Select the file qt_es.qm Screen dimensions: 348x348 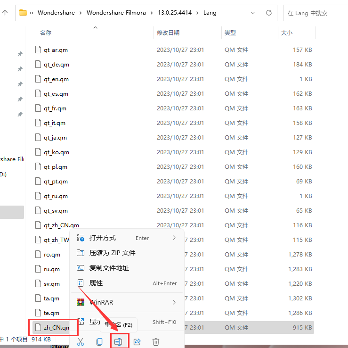click(56, 94)
